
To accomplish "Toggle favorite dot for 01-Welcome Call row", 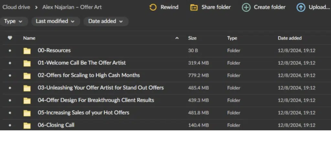I will [10, 63].
